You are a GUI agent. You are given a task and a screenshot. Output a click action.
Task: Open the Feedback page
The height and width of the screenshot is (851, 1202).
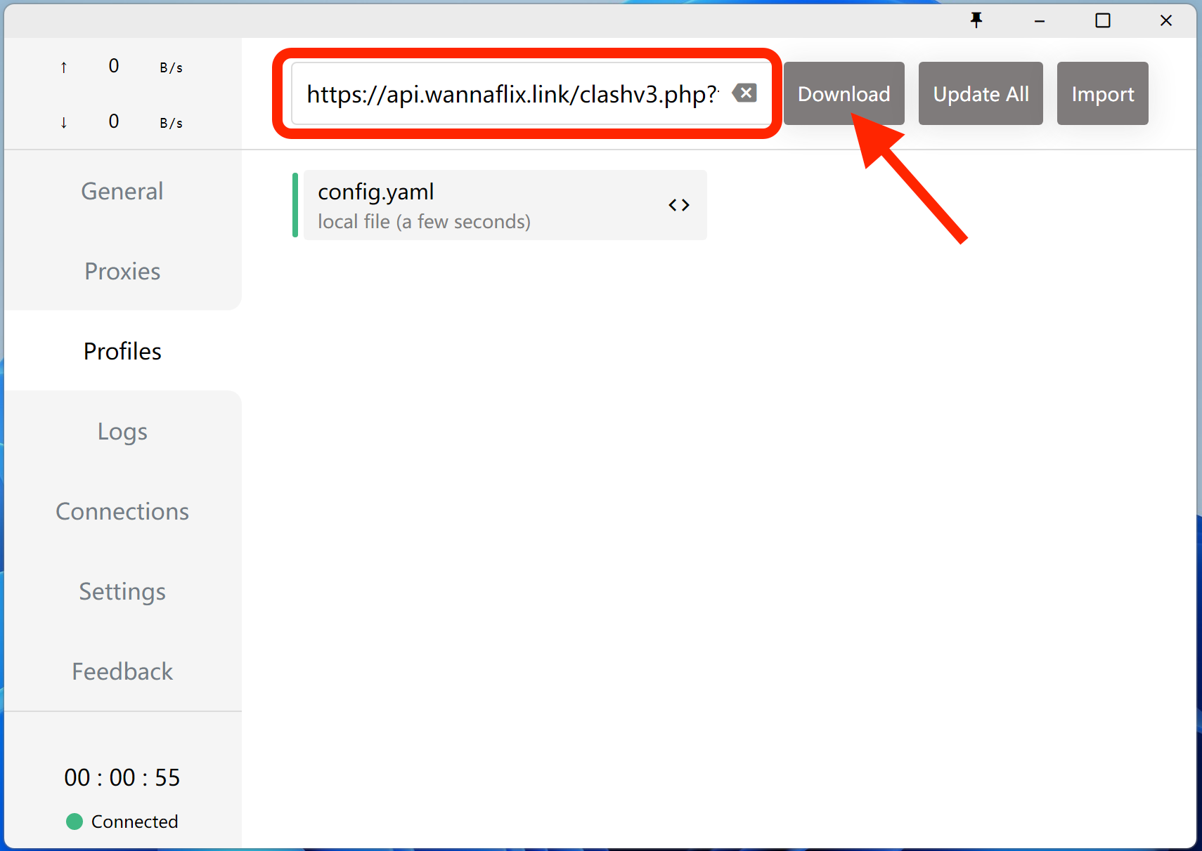pyautogui.click(x=122, y=671)
